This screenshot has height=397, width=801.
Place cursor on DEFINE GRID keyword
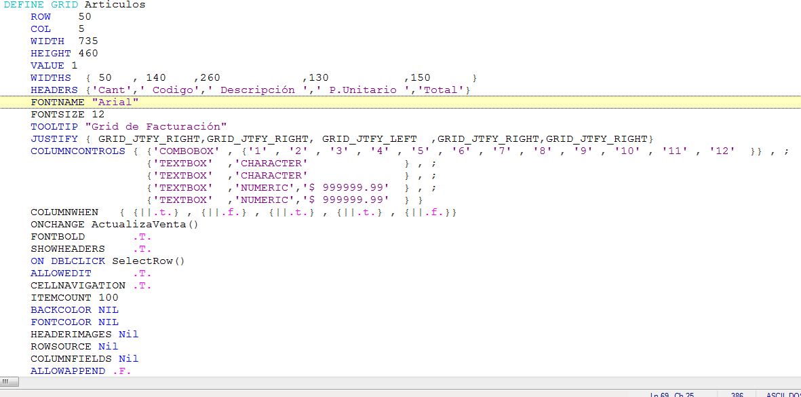[42, 5]
